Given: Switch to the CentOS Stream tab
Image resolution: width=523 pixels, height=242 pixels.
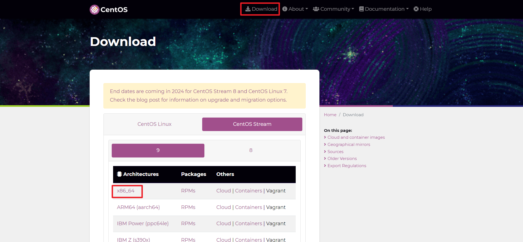Looking at the screenshot, I should coord(252,124).
